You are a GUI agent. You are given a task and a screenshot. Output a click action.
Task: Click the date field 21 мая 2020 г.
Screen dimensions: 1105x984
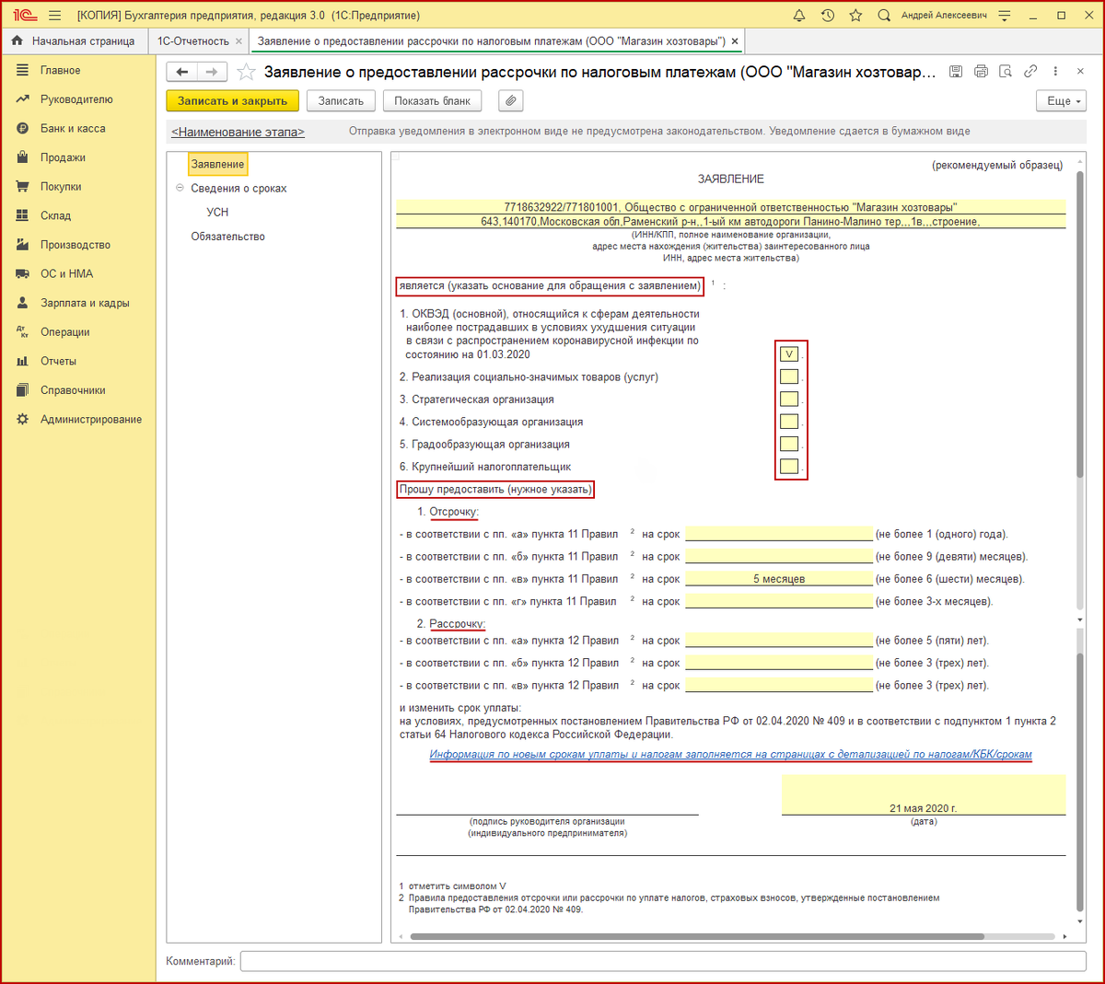point(924,795)
